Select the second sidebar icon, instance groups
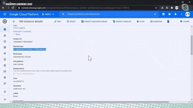The width and height of the screenshot is (193, 108). [x=5, y=35]
